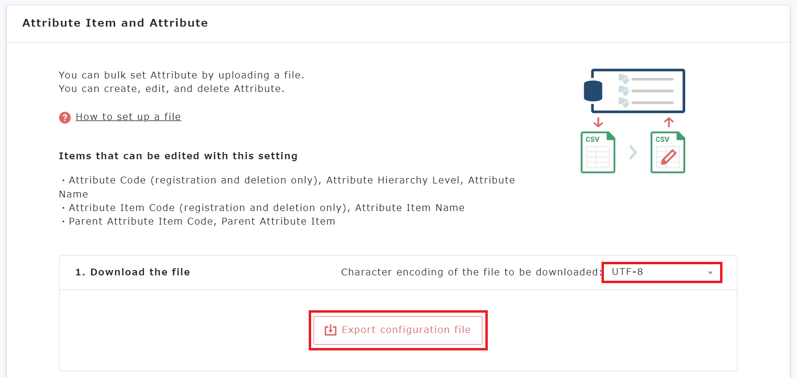Click the gray chevron between CSV icons
This screenshot has height=378, width=797.
[633, 152]
